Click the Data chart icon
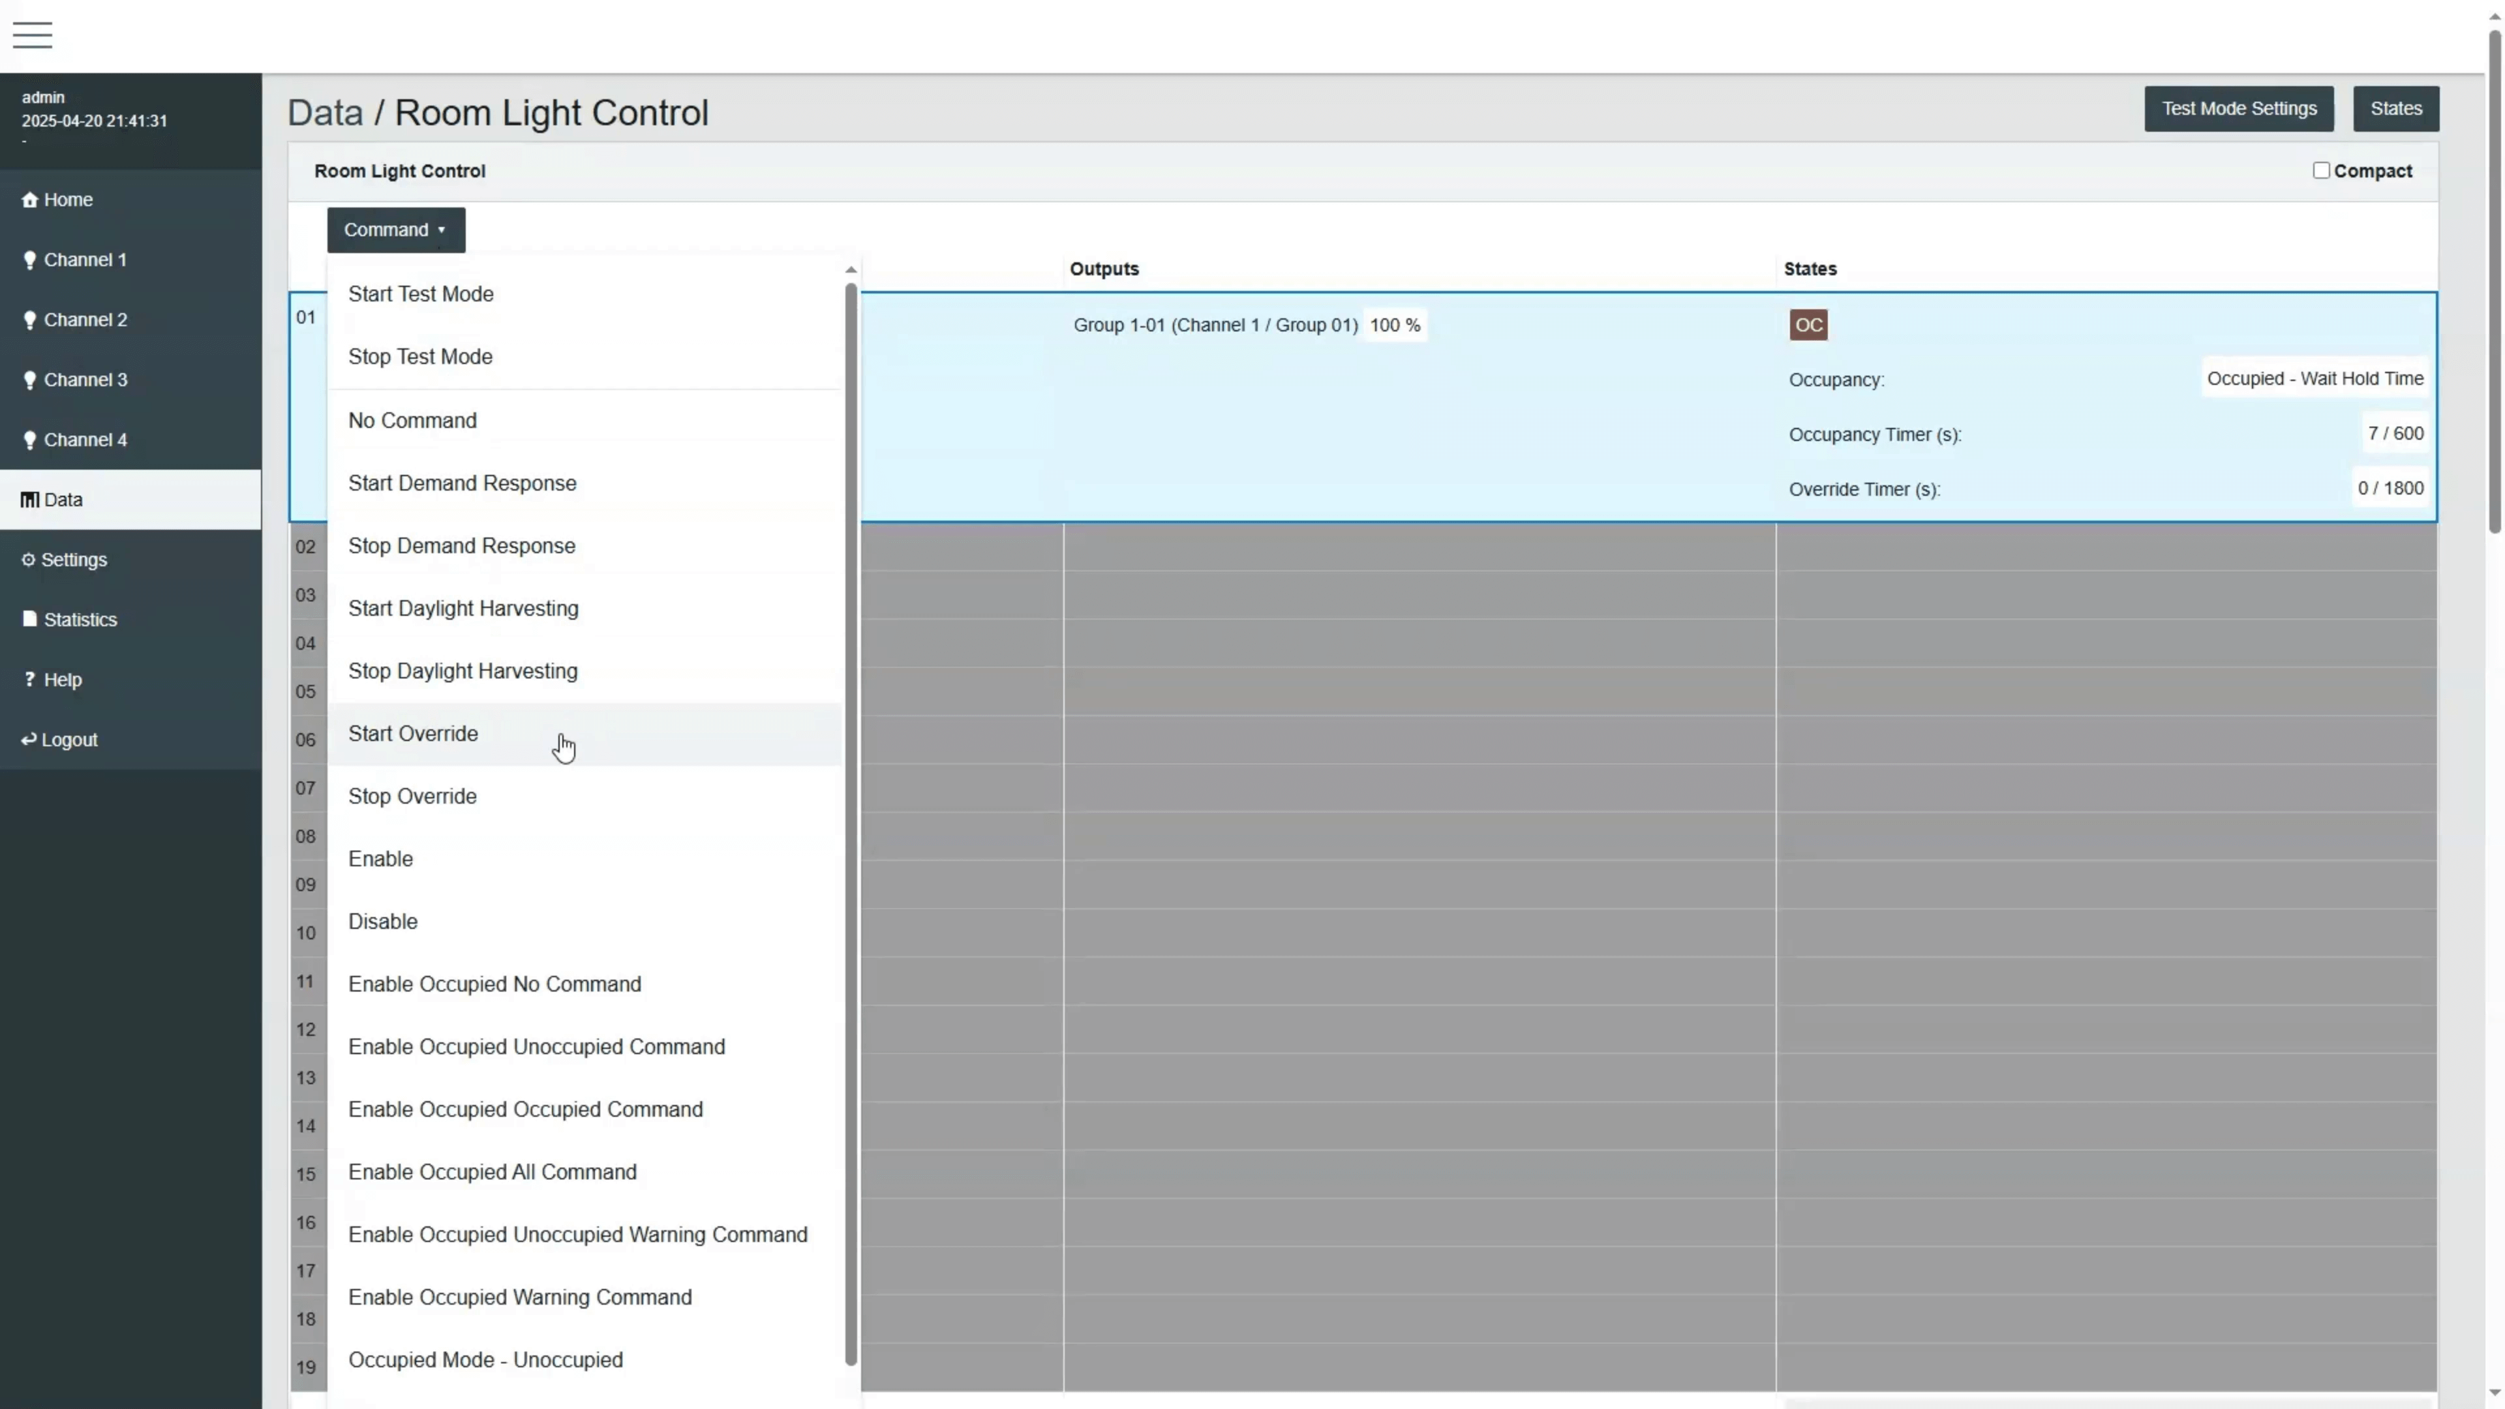2505x1409 pixels. pos(29,500)
